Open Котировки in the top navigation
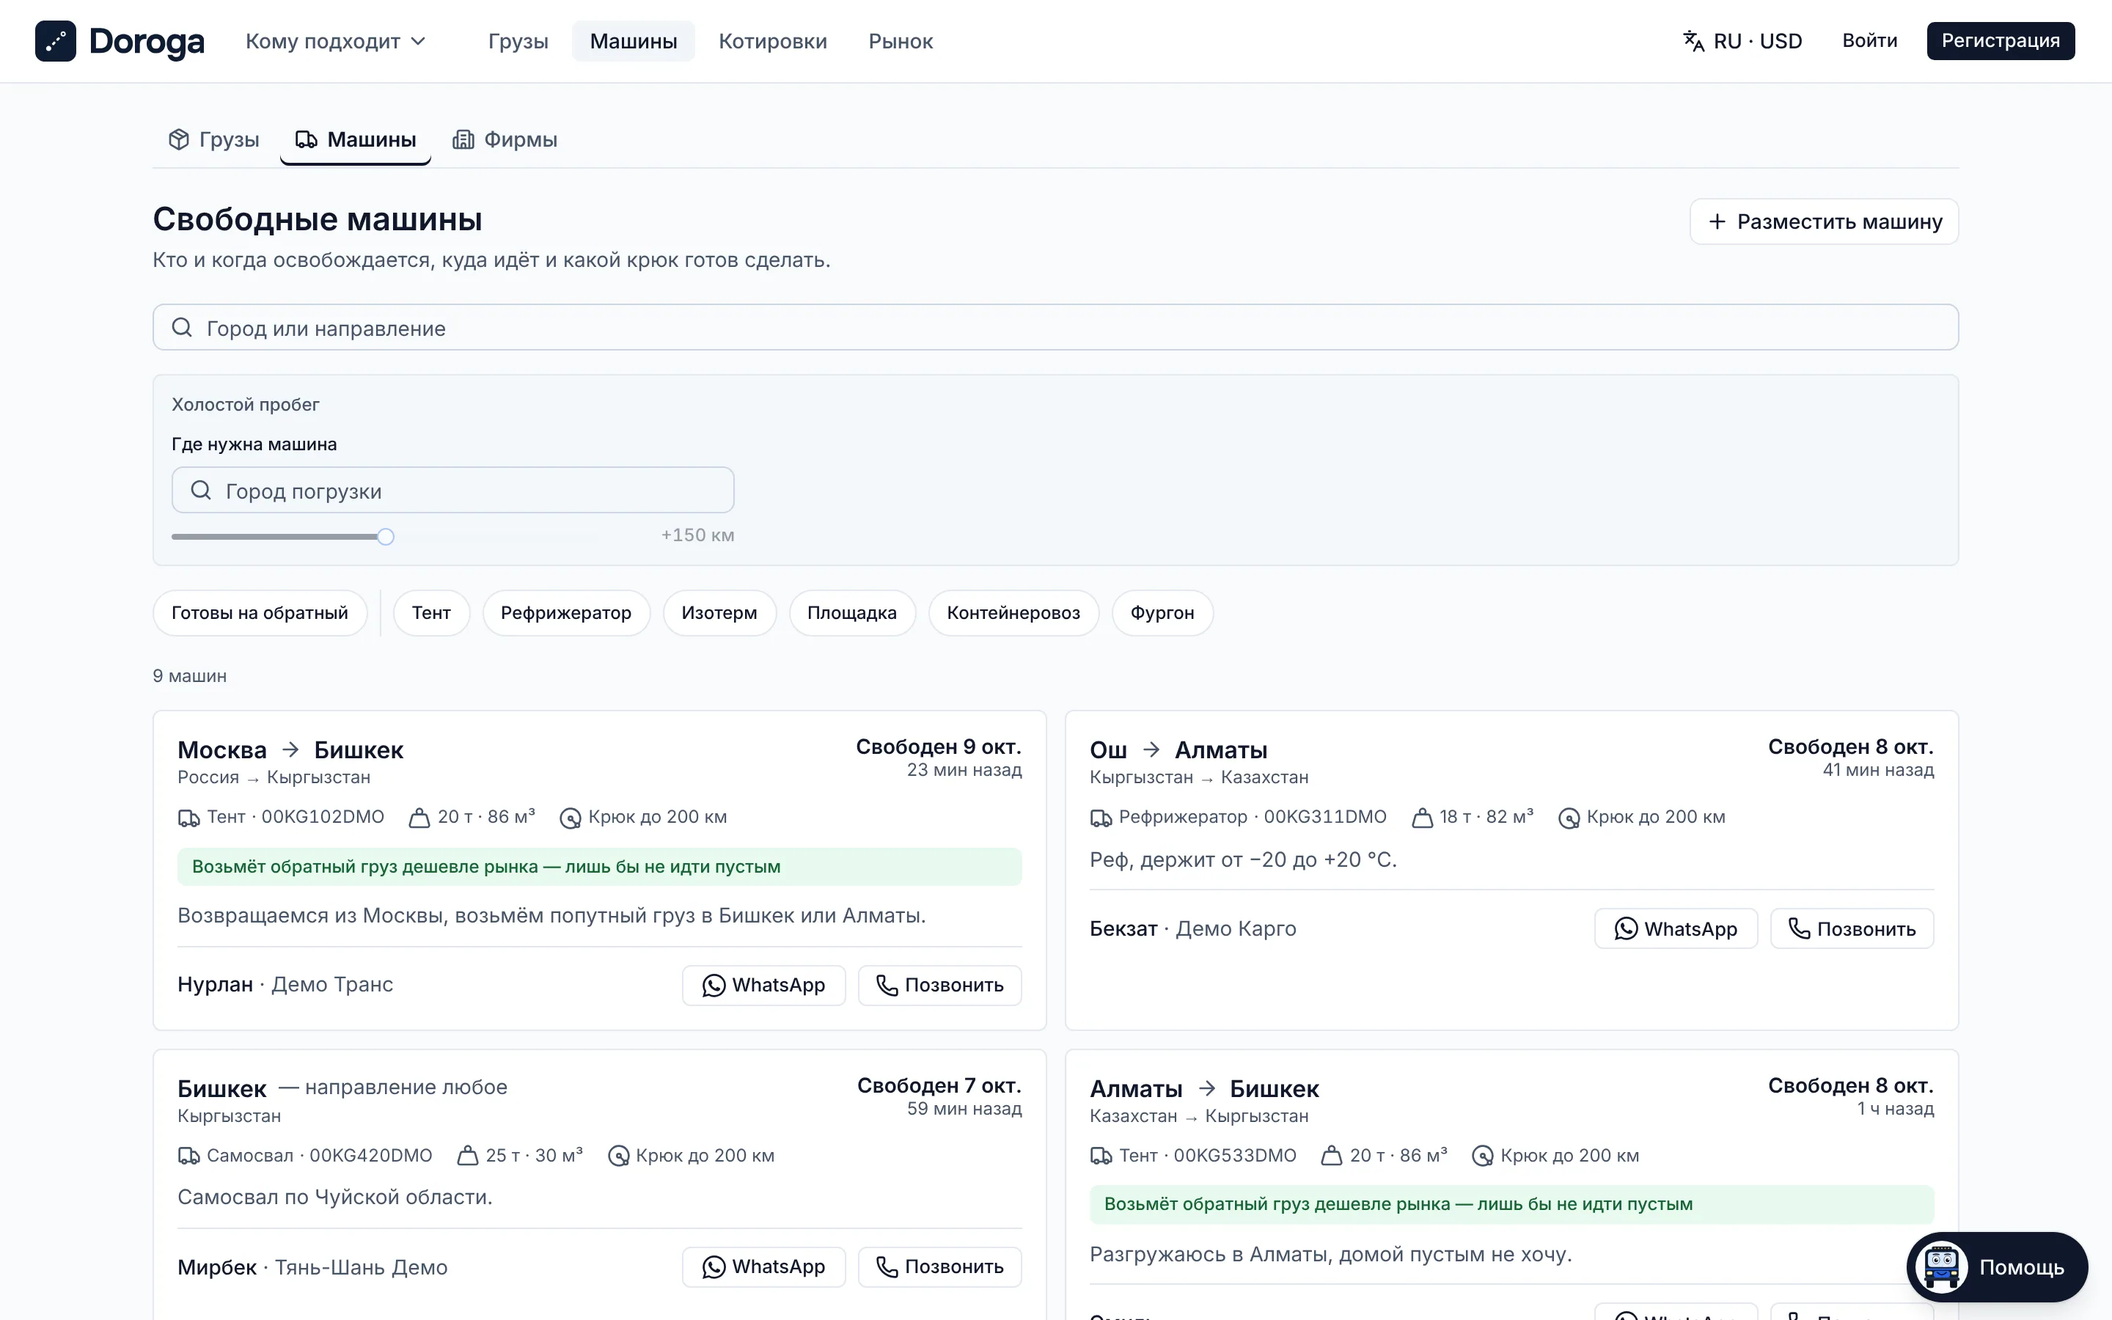 click(x=772, y=41)
